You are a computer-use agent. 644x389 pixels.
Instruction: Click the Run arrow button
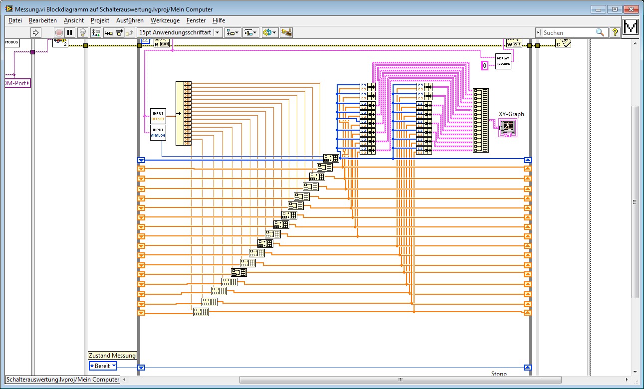[x=35, y=32]
